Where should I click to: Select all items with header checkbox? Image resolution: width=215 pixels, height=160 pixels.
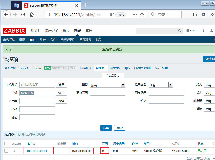7,144
